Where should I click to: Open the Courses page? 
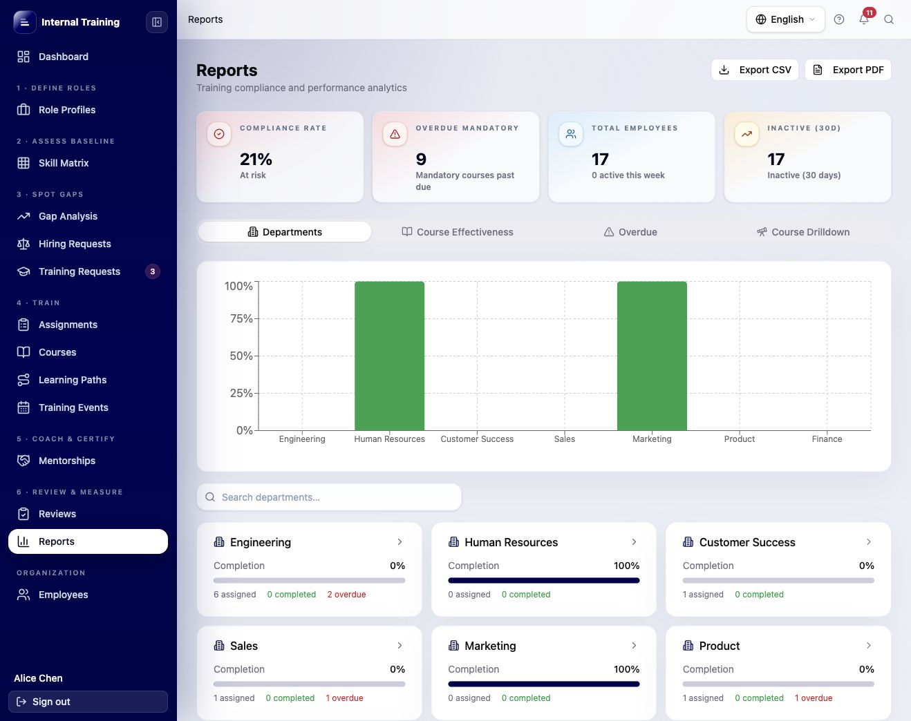tap(88, 352)
